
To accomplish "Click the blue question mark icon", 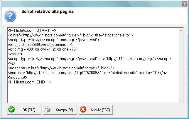I will tap(10, 16).
